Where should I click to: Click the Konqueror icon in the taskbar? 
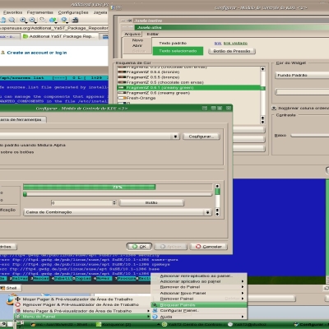99,325
